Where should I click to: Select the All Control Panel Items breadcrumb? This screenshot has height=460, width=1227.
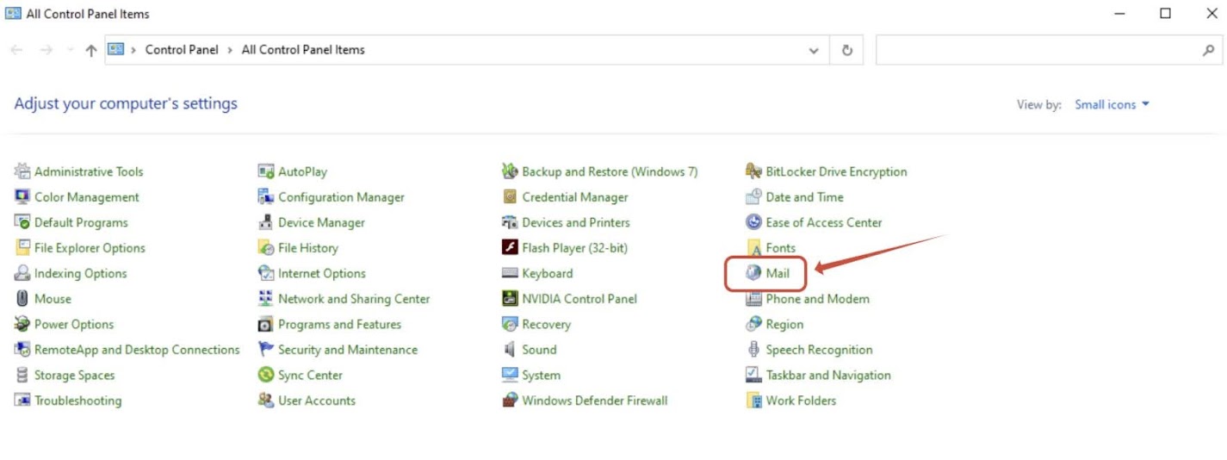(303, 50)
